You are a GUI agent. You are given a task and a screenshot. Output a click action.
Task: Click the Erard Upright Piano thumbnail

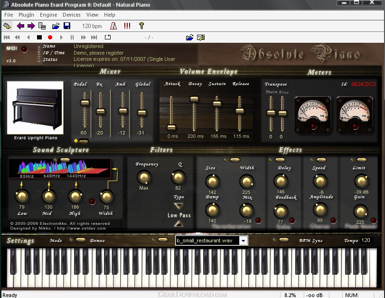[x=35, y=108]
